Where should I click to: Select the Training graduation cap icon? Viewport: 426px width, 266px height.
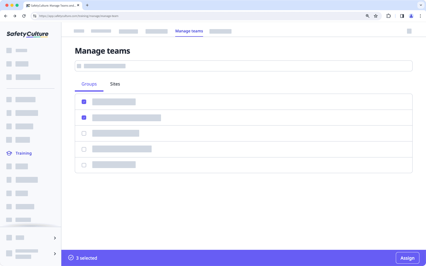(x=9, y=153)
